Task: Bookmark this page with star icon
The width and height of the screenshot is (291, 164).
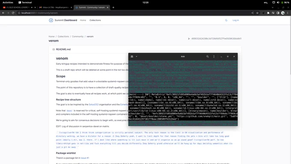Action: coord(257,13)
